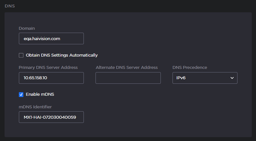Click the 'Obtain DNS Settings Automatically' label text

(x=61, y=55)
